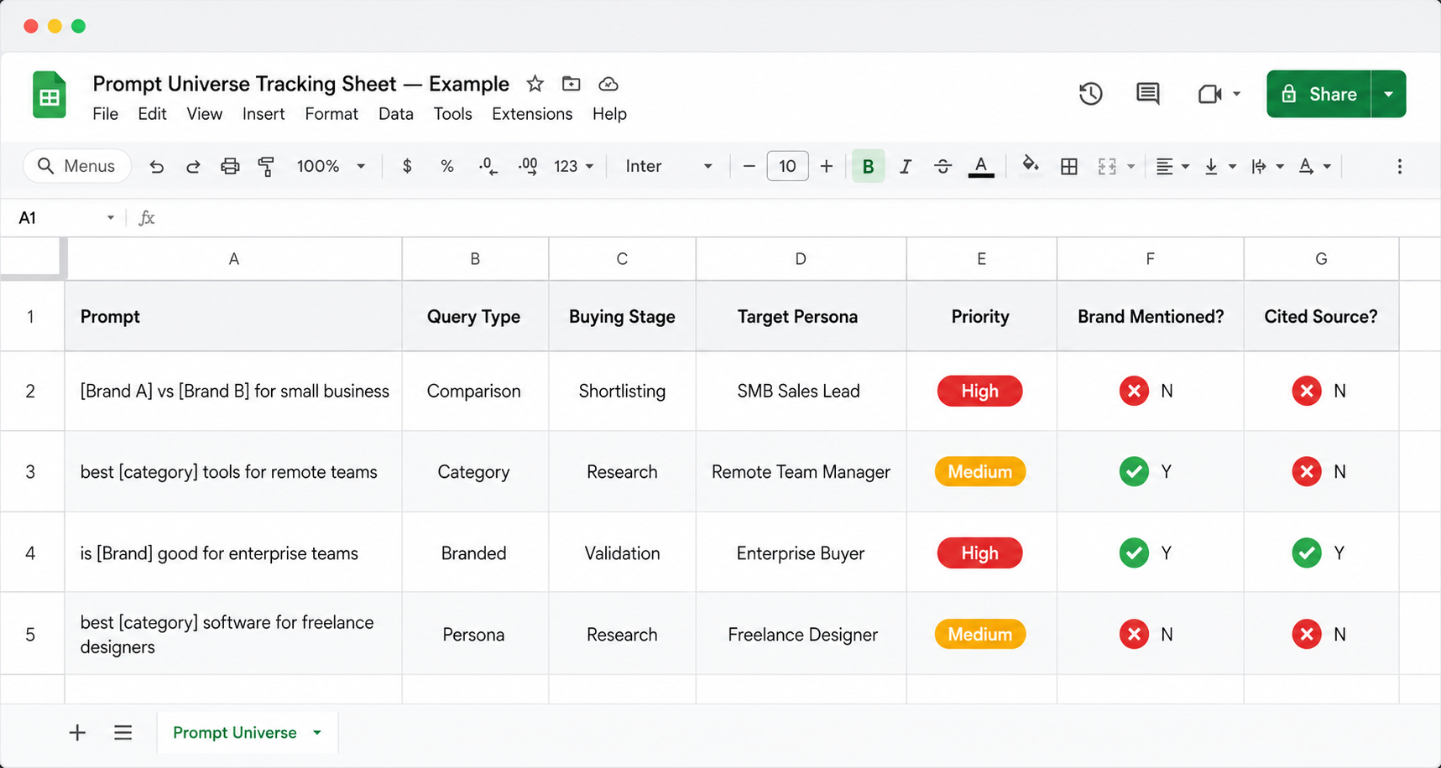Expand the Share button dropdown arrow

point(1389,94)
